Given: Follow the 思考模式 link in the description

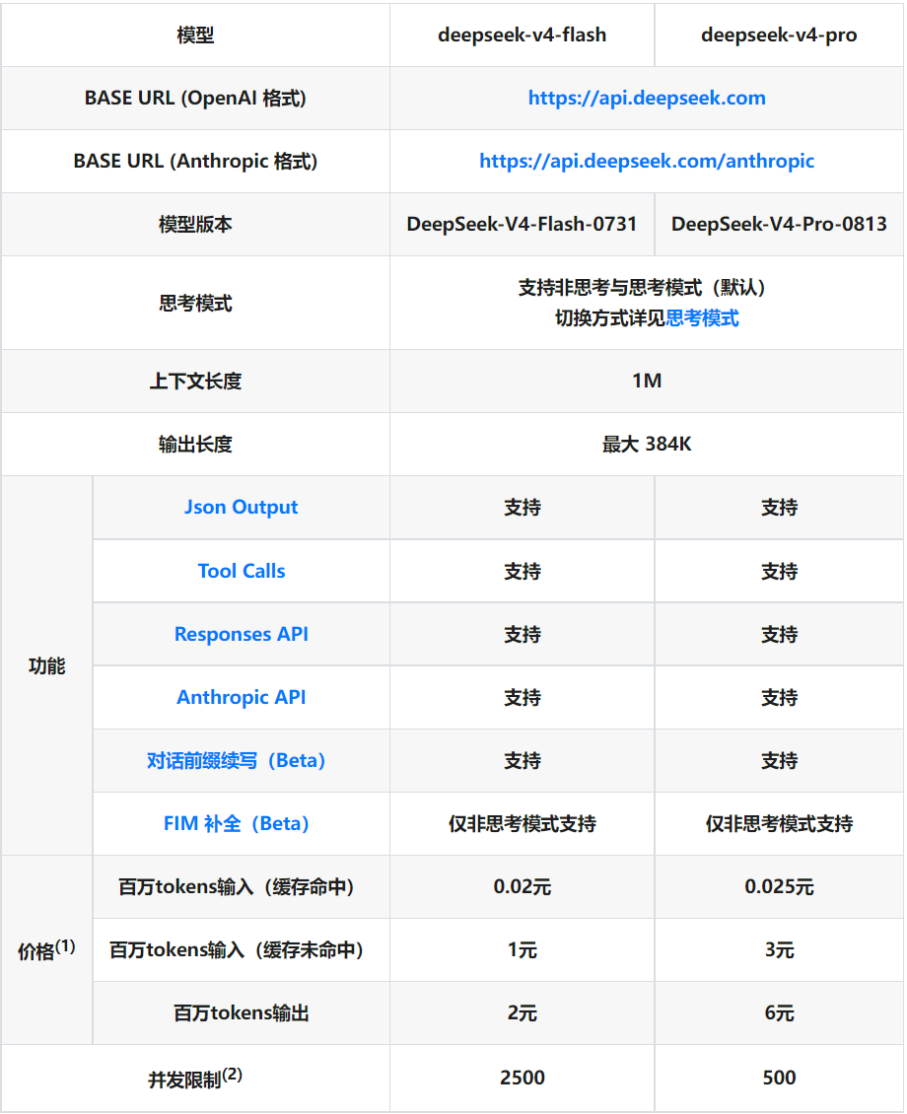Looking at the screenshot, I should tap(702, 318).
